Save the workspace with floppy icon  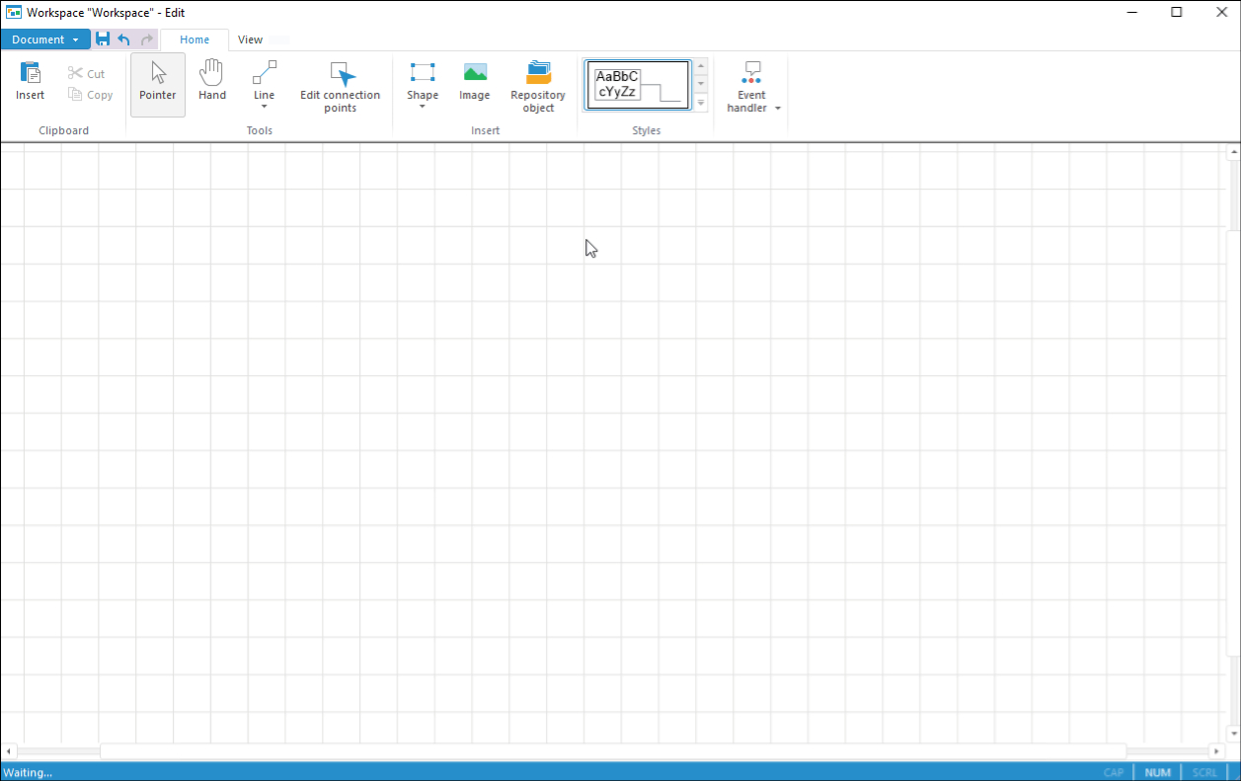pyautogui.click(x=103, y=39)
